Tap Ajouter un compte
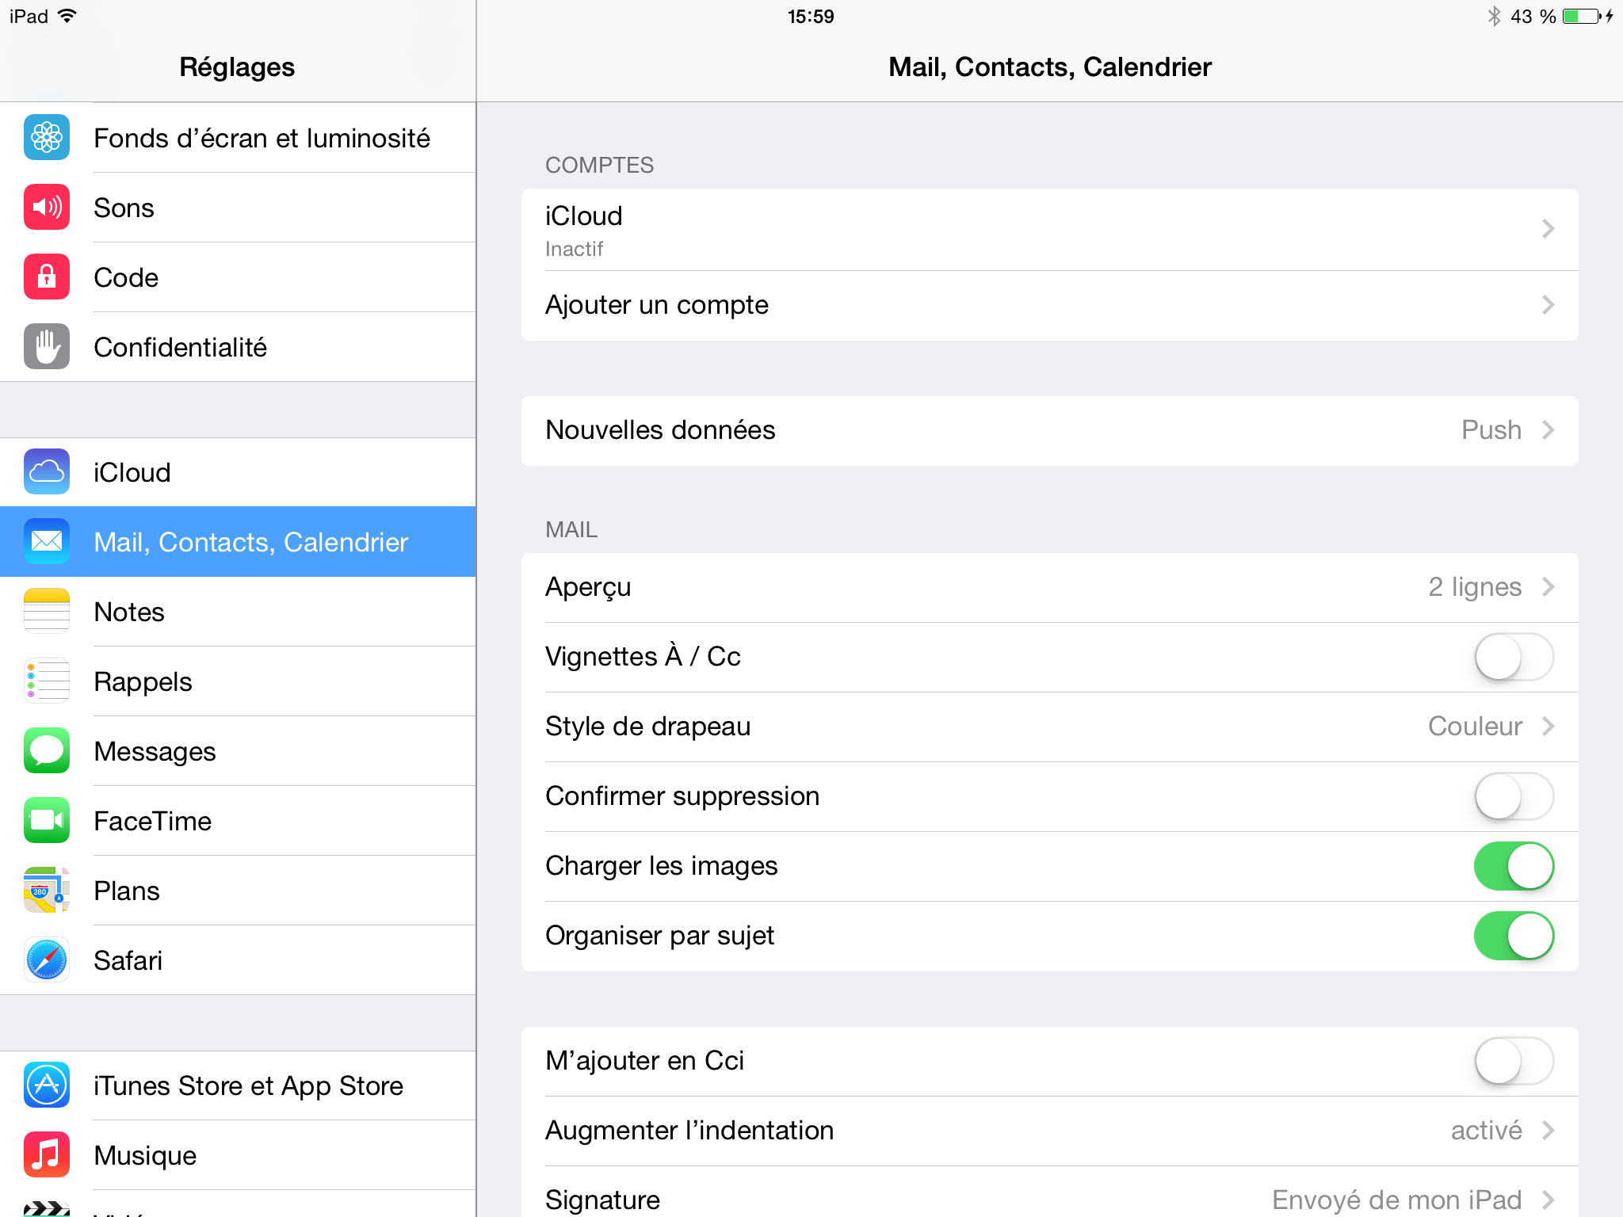Image resolution: width=1623 pixels, height=1217 pixels. click(x=1049, y=305)
